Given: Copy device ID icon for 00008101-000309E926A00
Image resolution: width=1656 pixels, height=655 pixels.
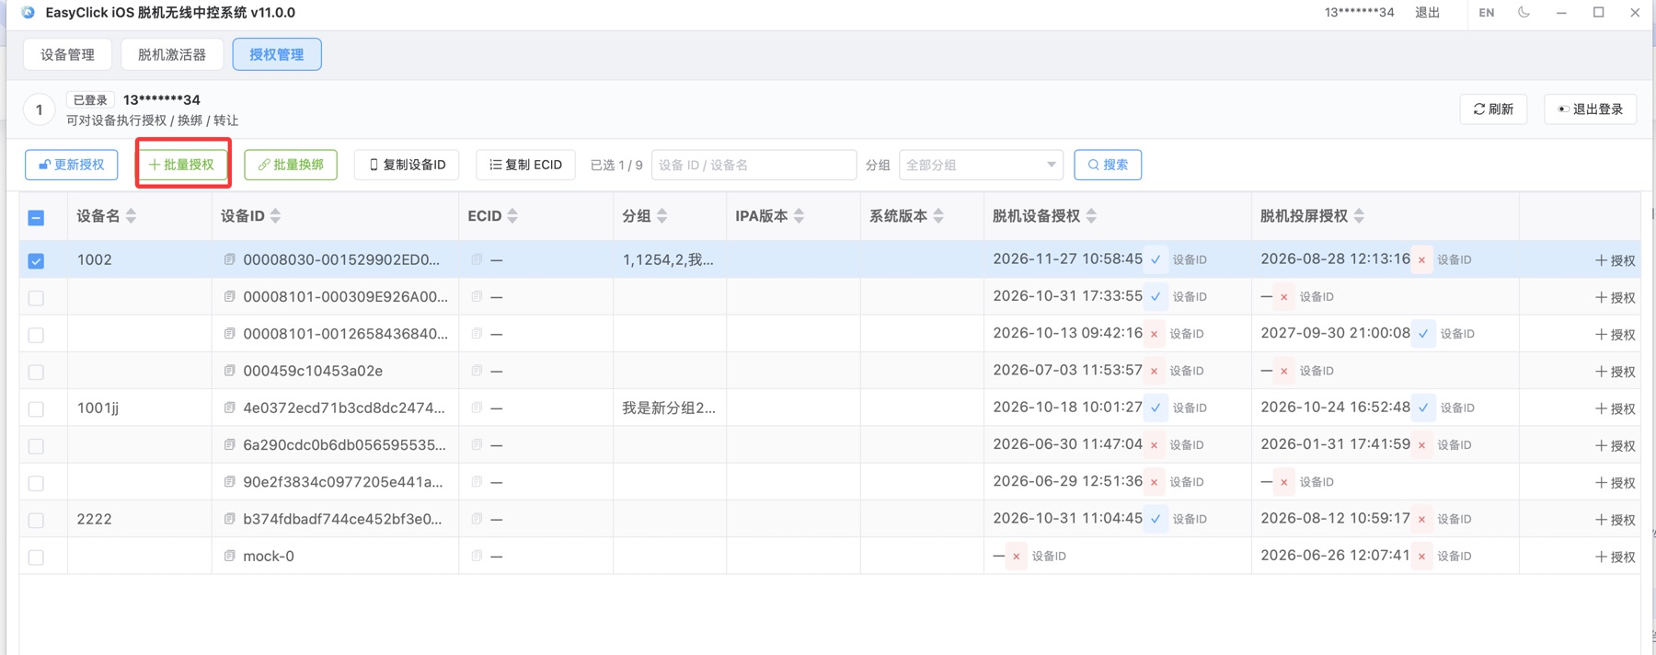Looking at the screenshot, I should pos(230,296).
